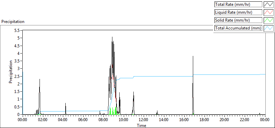The height and width of the screenshot is (128, 275).
Task: Select the Total Rate (mm/hr) legend label
Action: click(238, 4)
